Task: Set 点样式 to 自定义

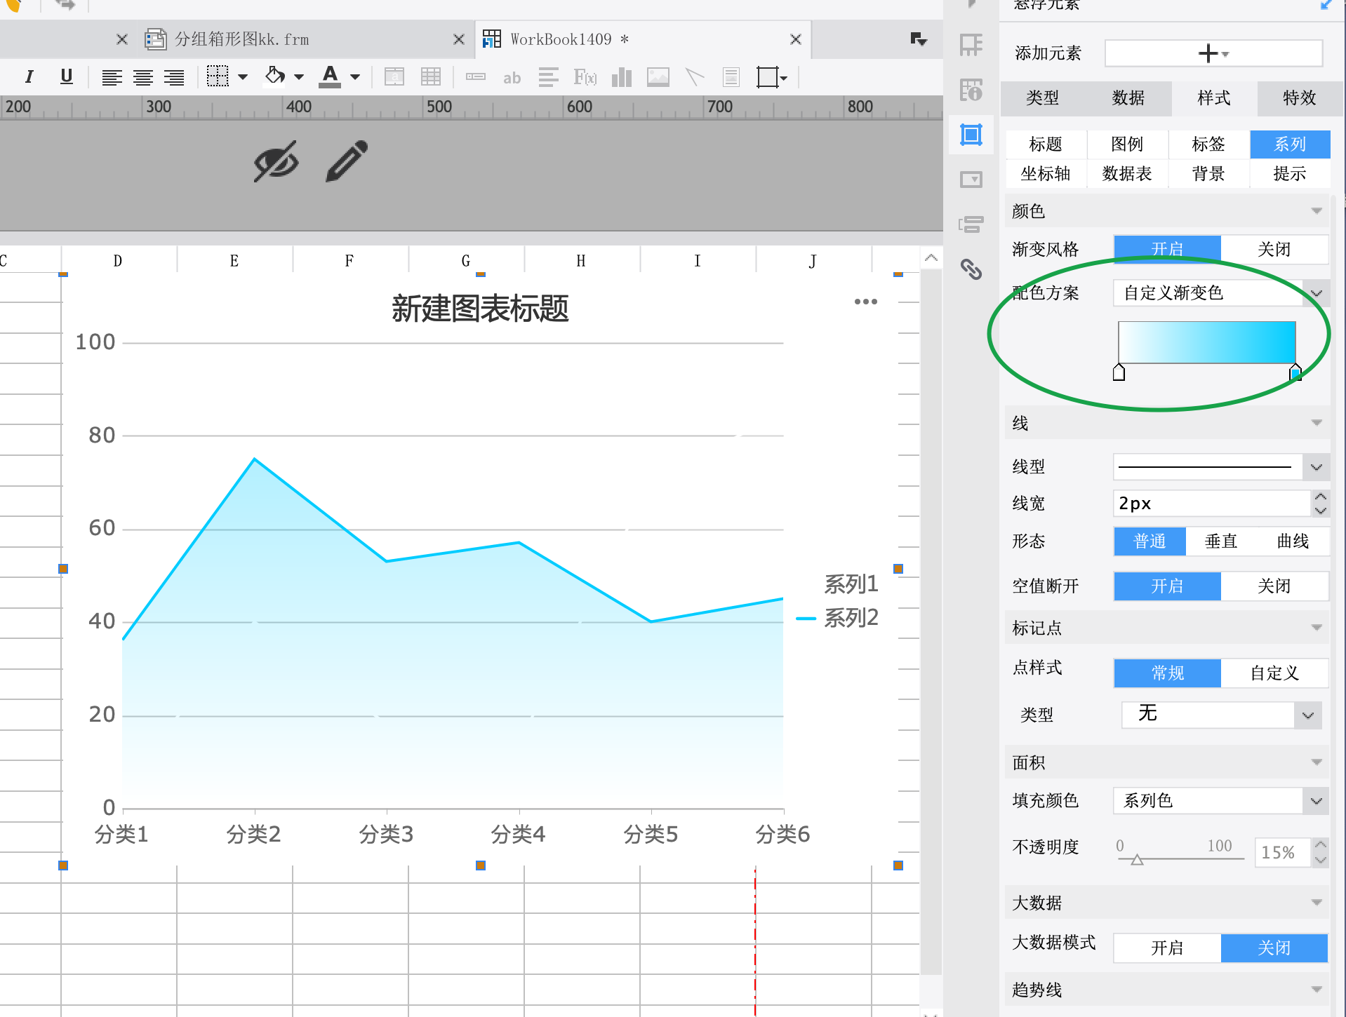Action: pyautogui.click(x=1274, y=673)
